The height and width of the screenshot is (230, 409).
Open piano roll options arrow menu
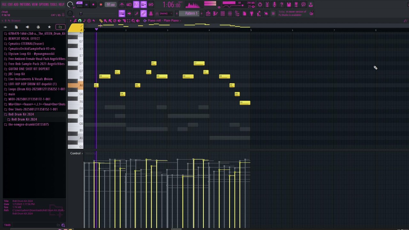pyautogui.click(x=71, y=21)
